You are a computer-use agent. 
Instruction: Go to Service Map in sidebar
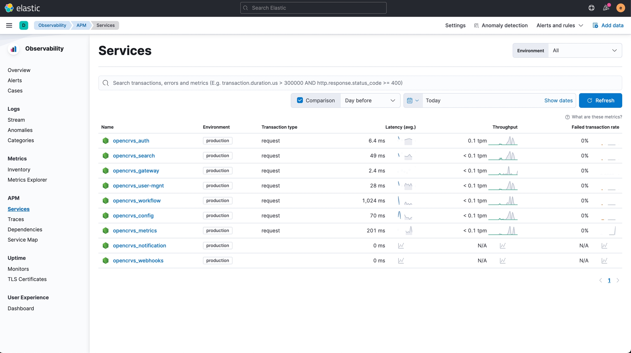click(x=23, y=240)
